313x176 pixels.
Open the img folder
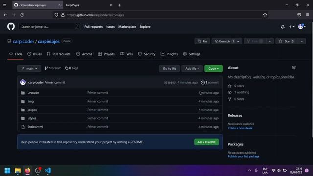[31, 101]
